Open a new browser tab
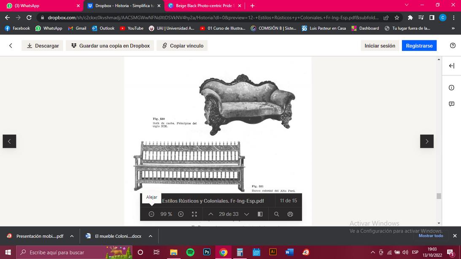461x259 pixels. [252, 5]
